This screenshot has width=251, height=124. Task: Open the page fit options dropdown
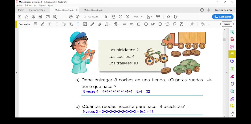pyautogui.click(x=150, y=17)
